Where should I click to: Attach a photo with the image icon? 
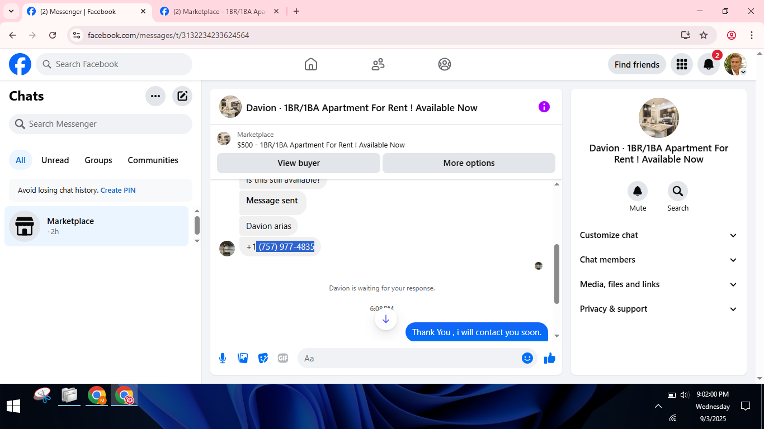(x=243, y=358)
